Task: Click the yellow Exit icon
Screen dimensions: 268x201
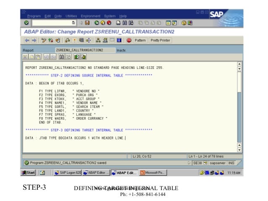Action: (x=103, y=23)
